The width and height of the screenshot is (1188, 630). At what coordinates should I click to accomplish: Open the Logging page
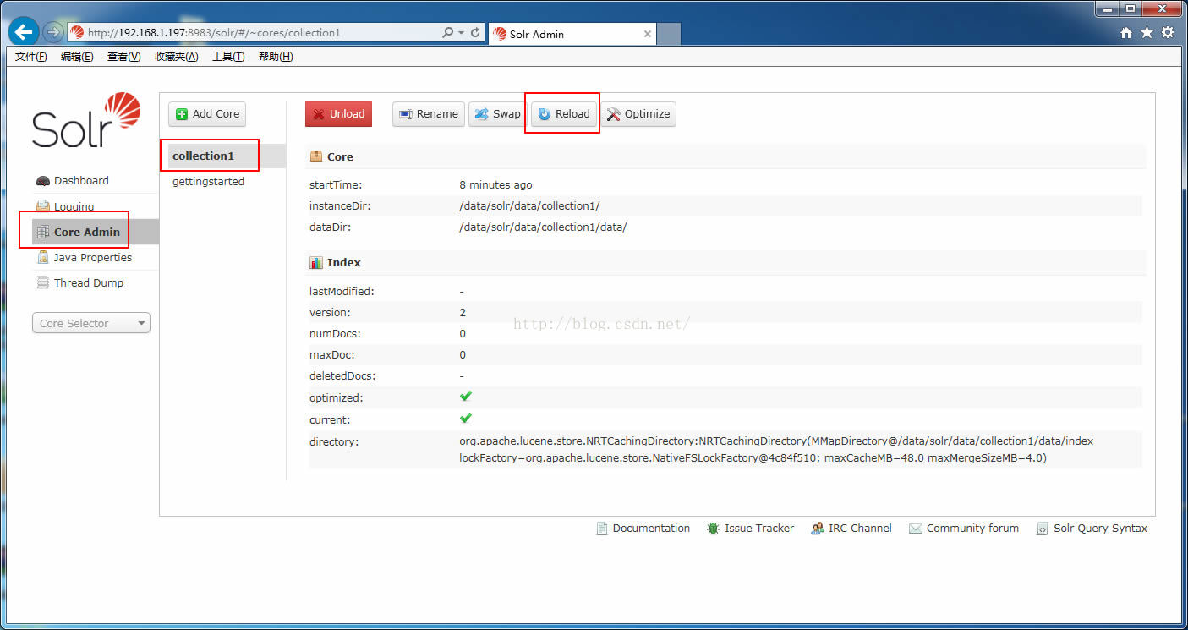pos(74,206)
